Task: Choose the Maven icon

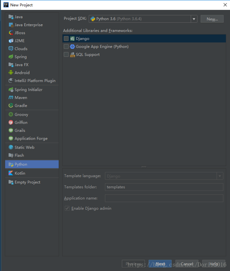Action: click(11, 97)
